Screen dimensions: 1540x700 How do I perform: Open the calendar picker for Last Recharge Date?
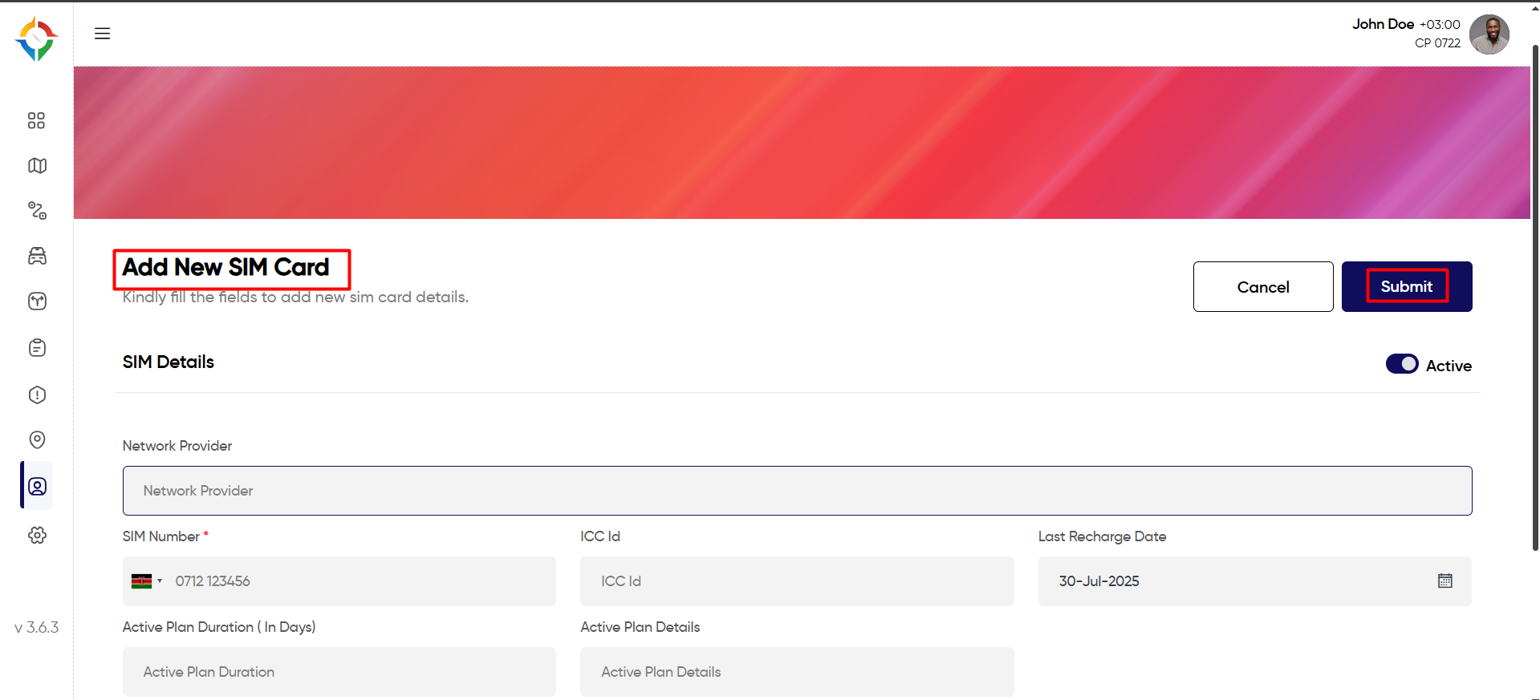[1445, 581]
